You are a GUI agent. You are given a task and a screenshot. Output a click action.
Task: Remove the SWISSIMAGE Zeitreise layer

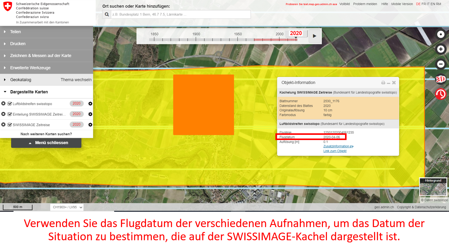click(3, 125)
